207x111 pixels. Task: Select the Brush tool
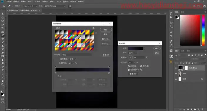(3, 42)
